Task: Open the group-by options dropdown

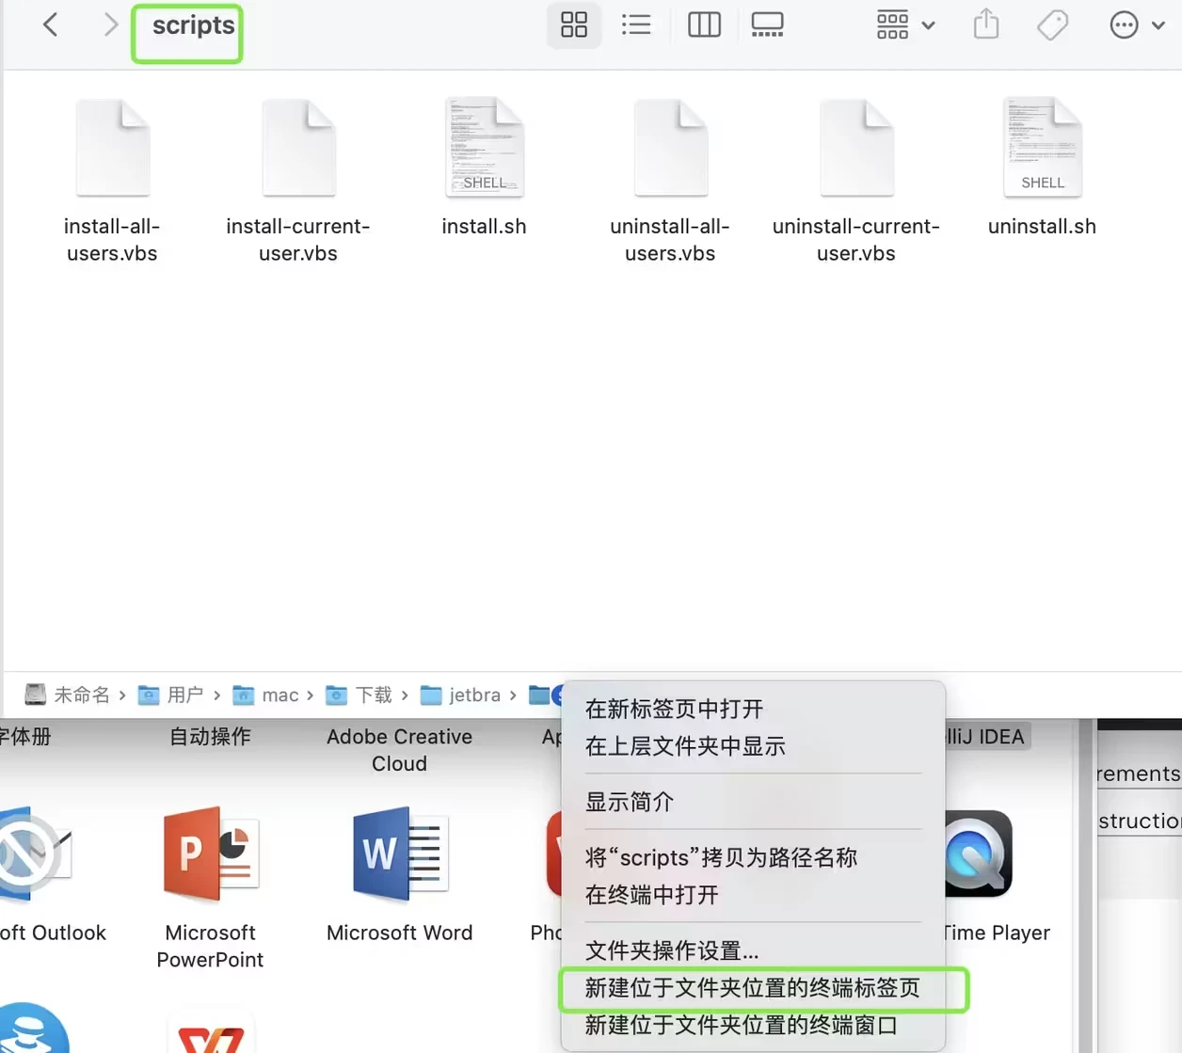Action: [905, 25]
